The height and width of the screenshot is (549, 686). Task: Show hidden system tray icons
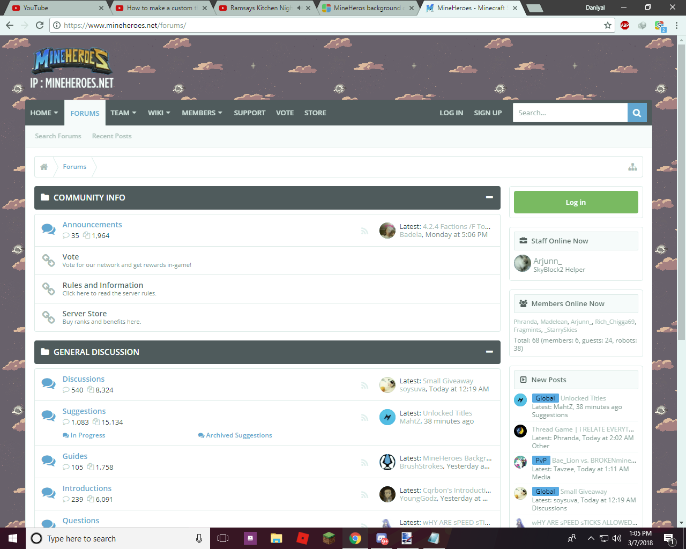(591, 538)
